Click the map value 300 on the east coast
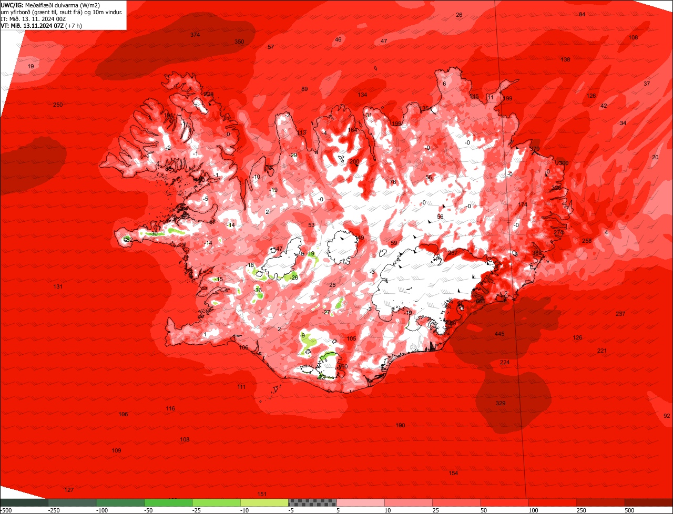Screen dimensions: 673x514 click(564, 163)
